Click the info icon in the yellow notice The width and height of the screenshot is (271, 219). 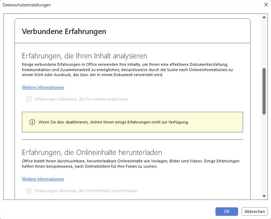(32, 122)
